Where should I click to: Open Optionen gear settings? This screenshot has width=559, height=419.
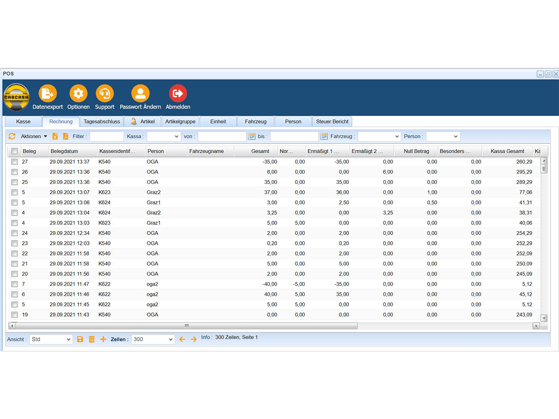tap(78, 94)
